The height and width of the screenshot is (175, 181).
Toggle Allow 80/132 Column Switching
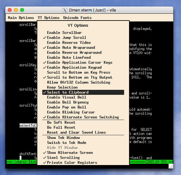83,82
